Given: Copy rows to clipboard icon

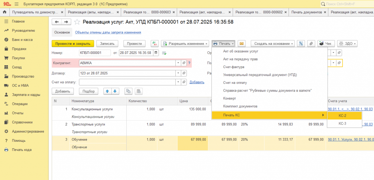Looking at the screenshot, I should (128, 91).
